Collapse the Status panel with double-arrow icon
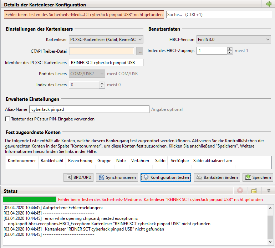275x248 pixels. point(269,191)
